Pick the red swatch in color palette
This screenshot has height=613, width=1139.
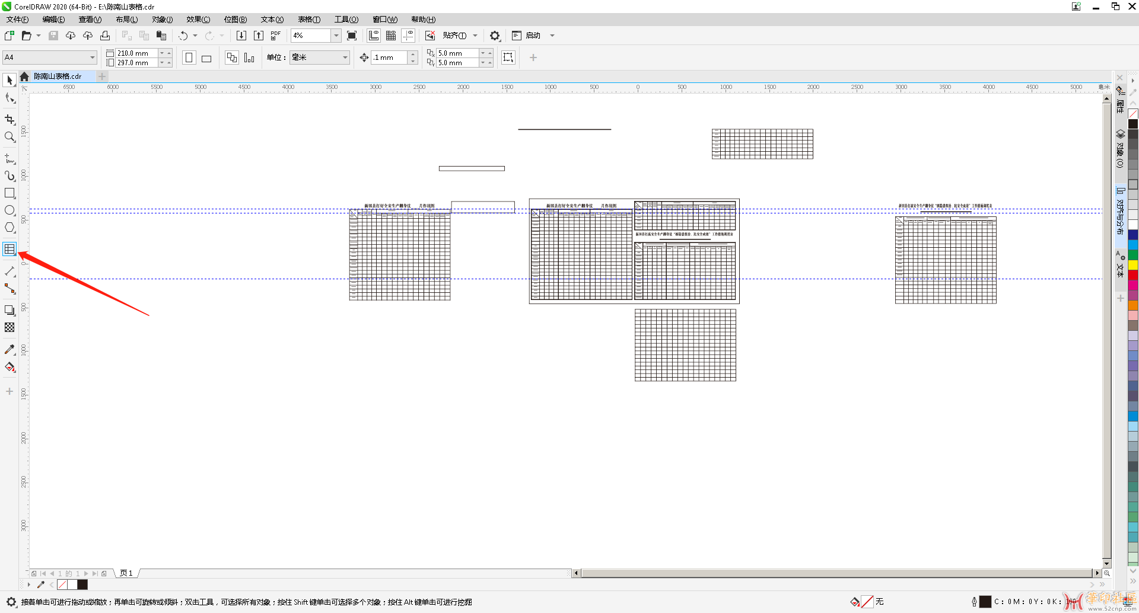1132,275
